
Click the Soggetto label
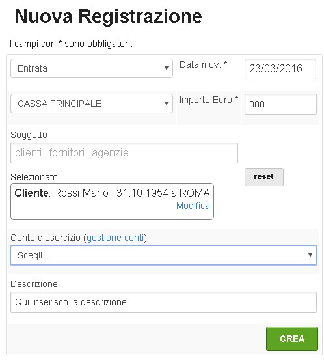pos(29,135)
